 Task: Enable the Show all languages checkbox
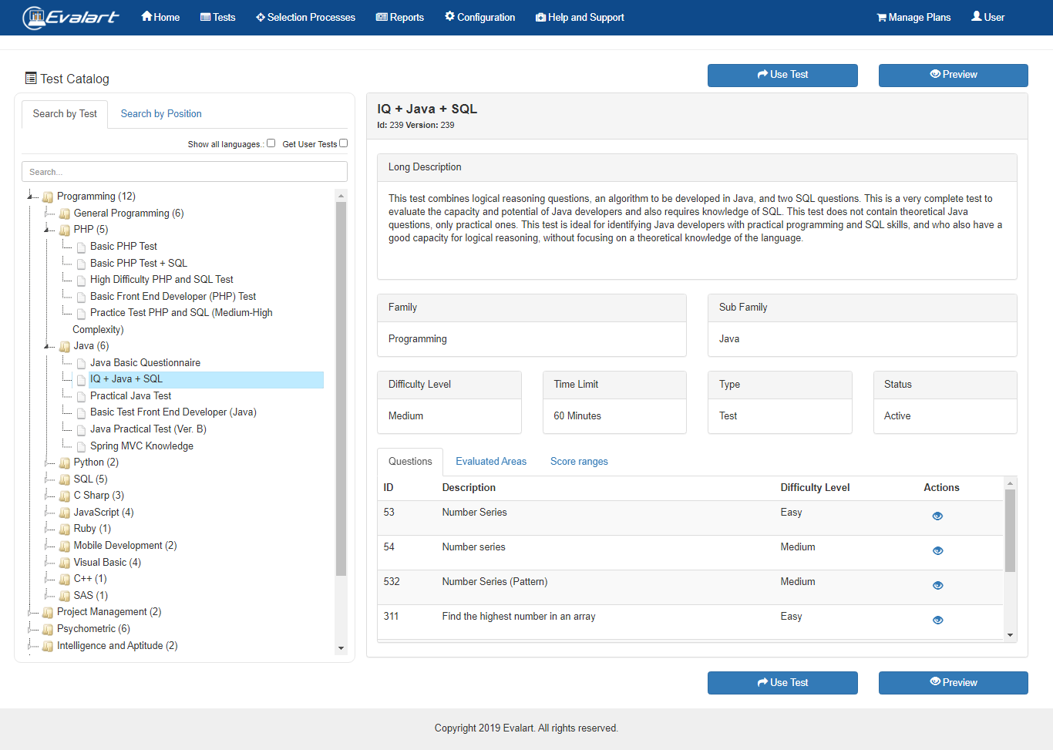[x=271, y=143]
